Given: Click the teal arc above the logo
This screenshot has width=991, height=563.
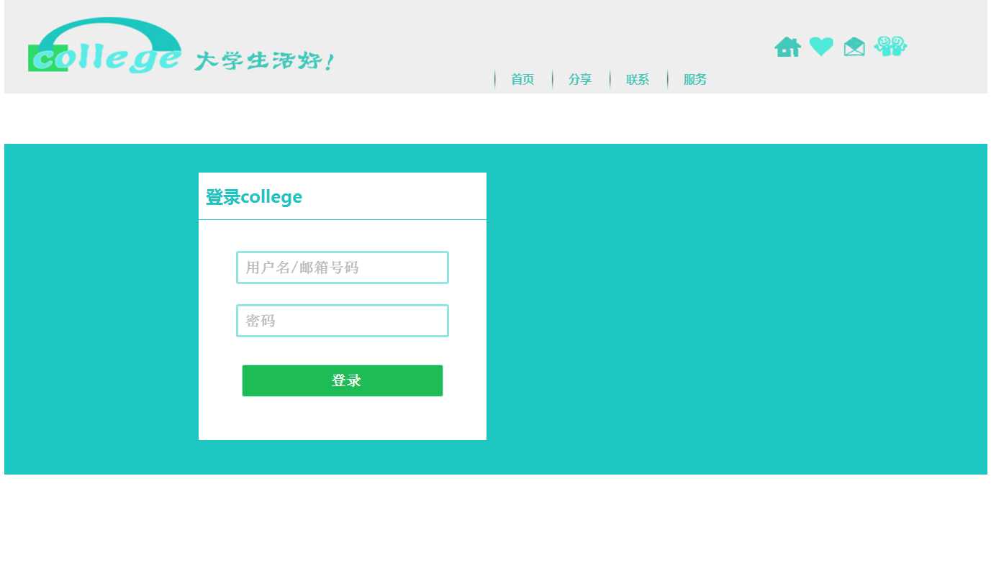Looking at the screenshot, I should [x=108, y=32].
